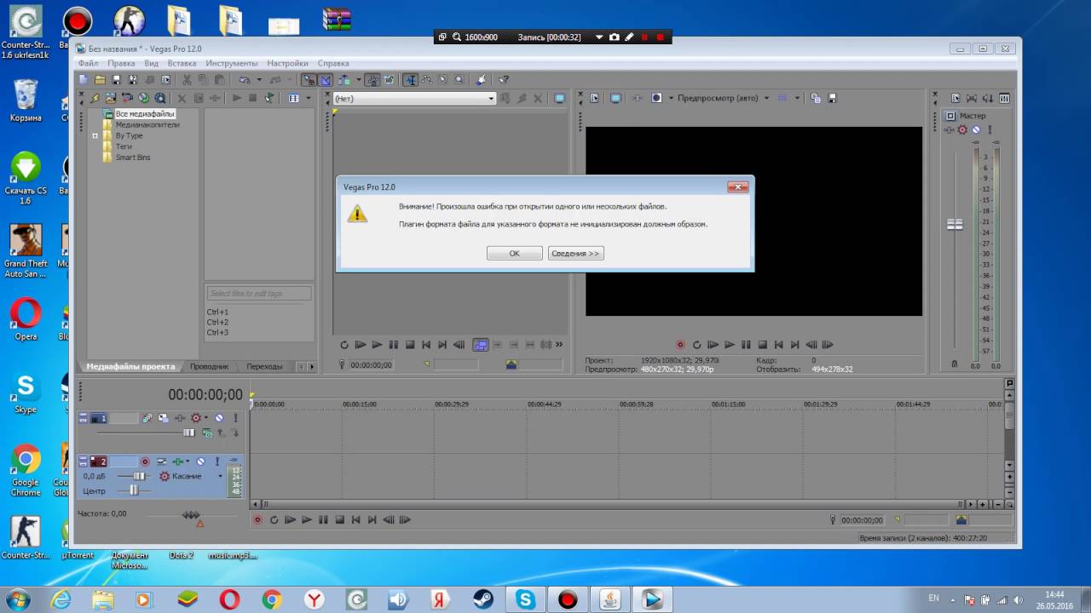Image resolution: width=1091 pixels, height=613 pixels.
Task: Click OK in the Vegas Pro error dialog
Action: (x=514, y=253)
